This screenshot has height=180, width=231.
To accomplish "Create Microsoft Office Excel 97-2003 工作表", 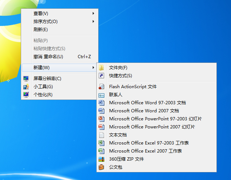I will coord(157,143).
